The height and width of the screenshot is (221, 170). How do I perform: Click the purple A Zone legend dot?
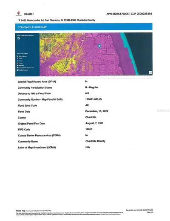coord(18,58)
